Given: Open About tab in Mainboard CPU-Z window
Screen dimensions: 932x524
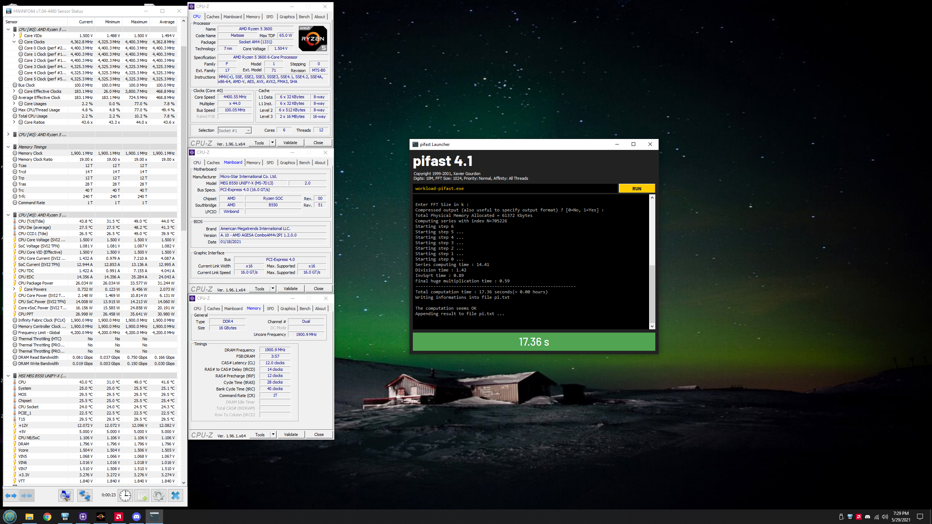Looking at the screenshot, I should click(x=320, y=163).
